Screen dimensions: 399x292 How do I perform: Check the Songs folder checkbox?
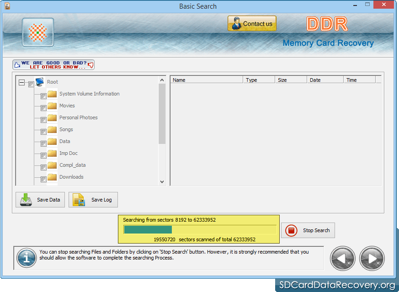43,132
